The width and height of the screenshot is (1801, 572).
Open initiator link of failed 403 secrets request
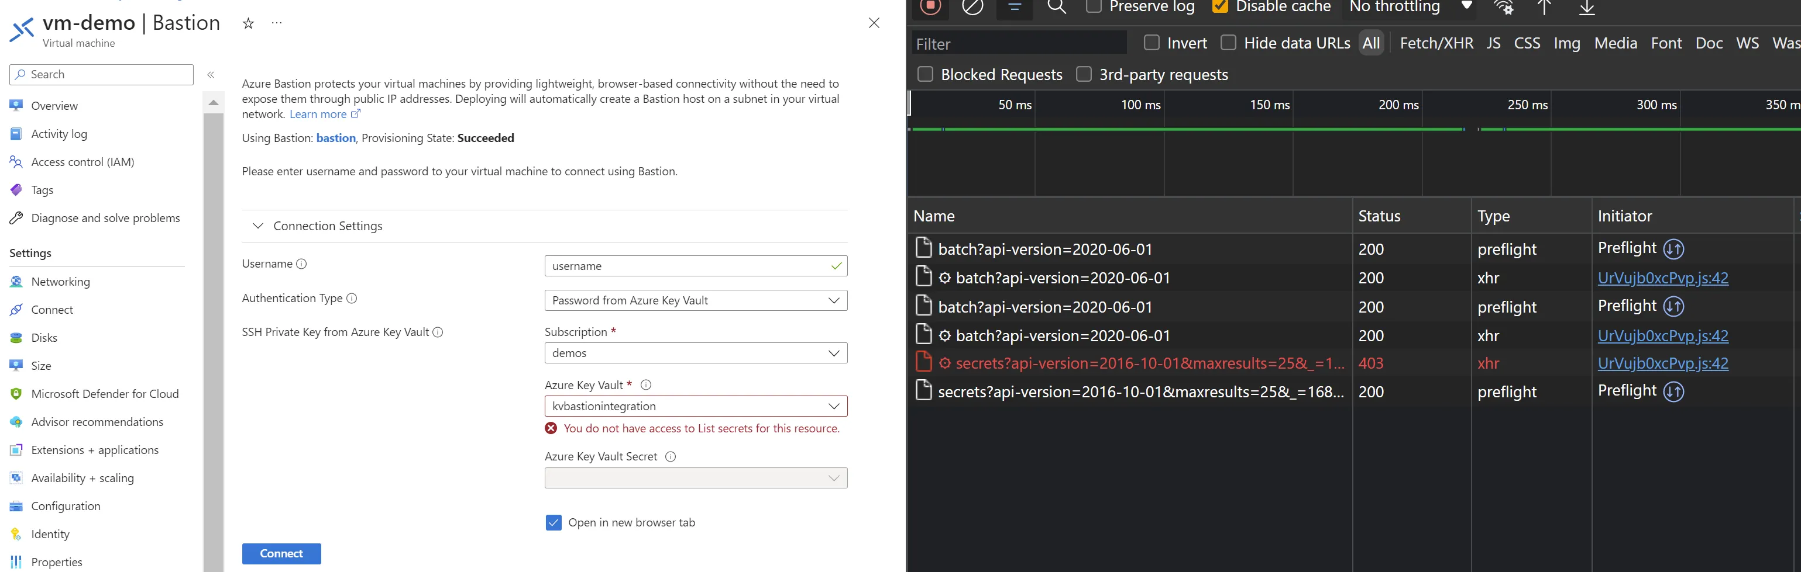(x=1662, y=363)
